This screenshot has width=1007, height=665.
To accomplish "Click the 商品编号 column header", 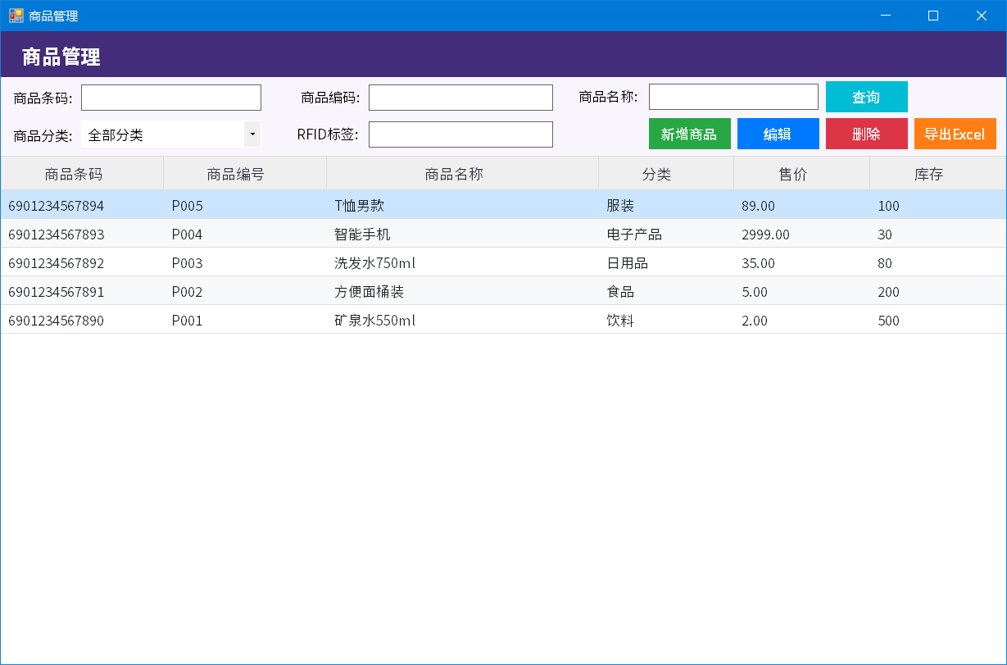I will click(245, 174).
